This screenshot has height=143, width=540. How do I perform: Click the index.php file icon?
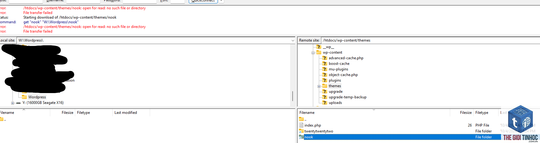tap(301, 125)
